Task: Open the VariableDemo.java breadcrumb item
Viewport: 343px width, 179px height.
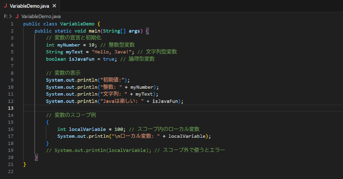Action: pyautogui.click(x=41, y=16)
